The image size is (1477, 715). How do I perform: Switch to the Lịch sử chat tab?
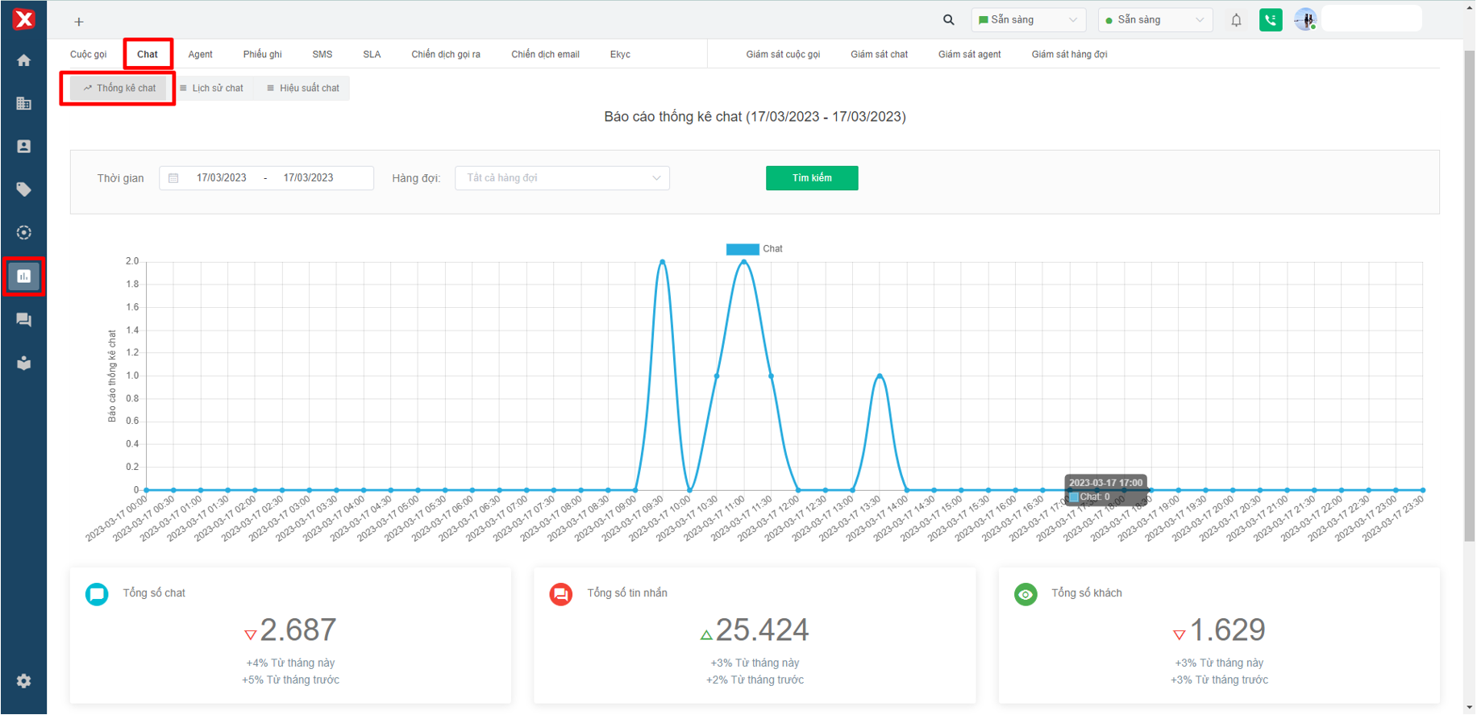click(x=212, y=88)
